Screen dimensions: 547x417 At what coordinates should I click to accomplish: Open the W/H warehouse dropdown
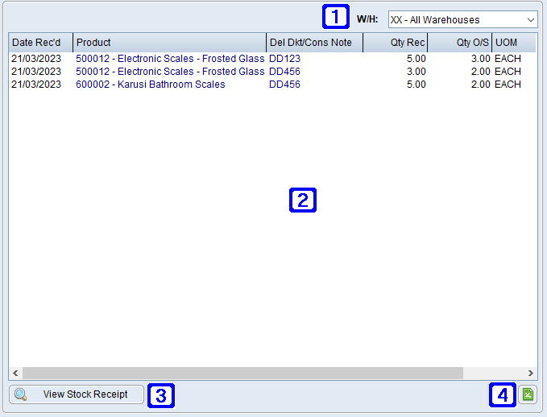[x=462, y=19]
